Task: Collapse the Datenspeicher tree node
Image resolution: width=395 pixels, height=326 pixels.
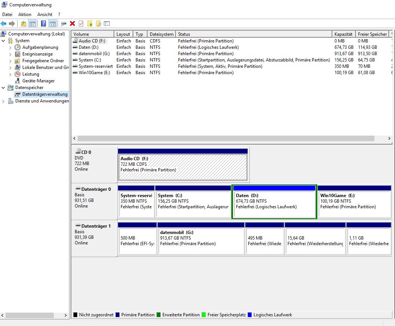Action: [3, 88]
